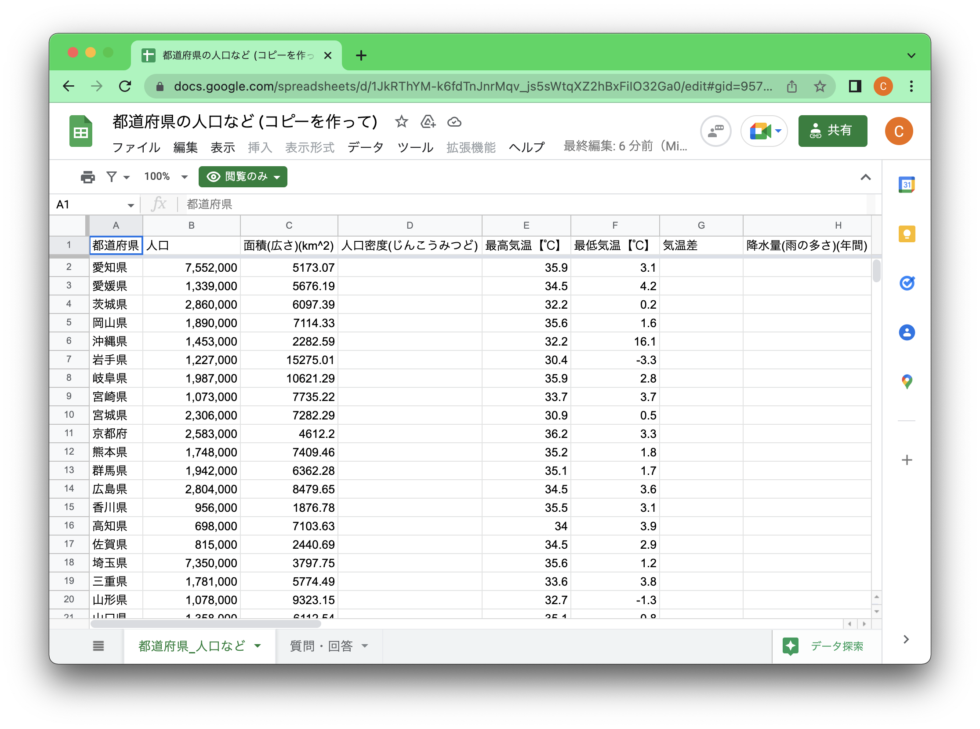Open the Google account avatar

pyautogui.click(x=898, y=131)
